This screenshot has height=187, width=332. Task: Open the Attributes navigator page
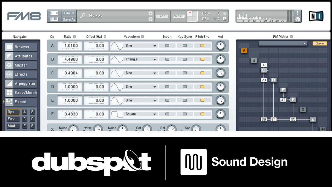[21, 56]
